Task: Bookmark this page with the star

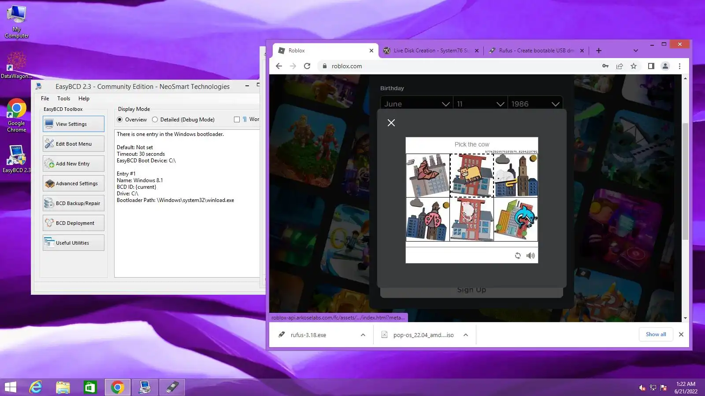Action: tap(634, 66)
